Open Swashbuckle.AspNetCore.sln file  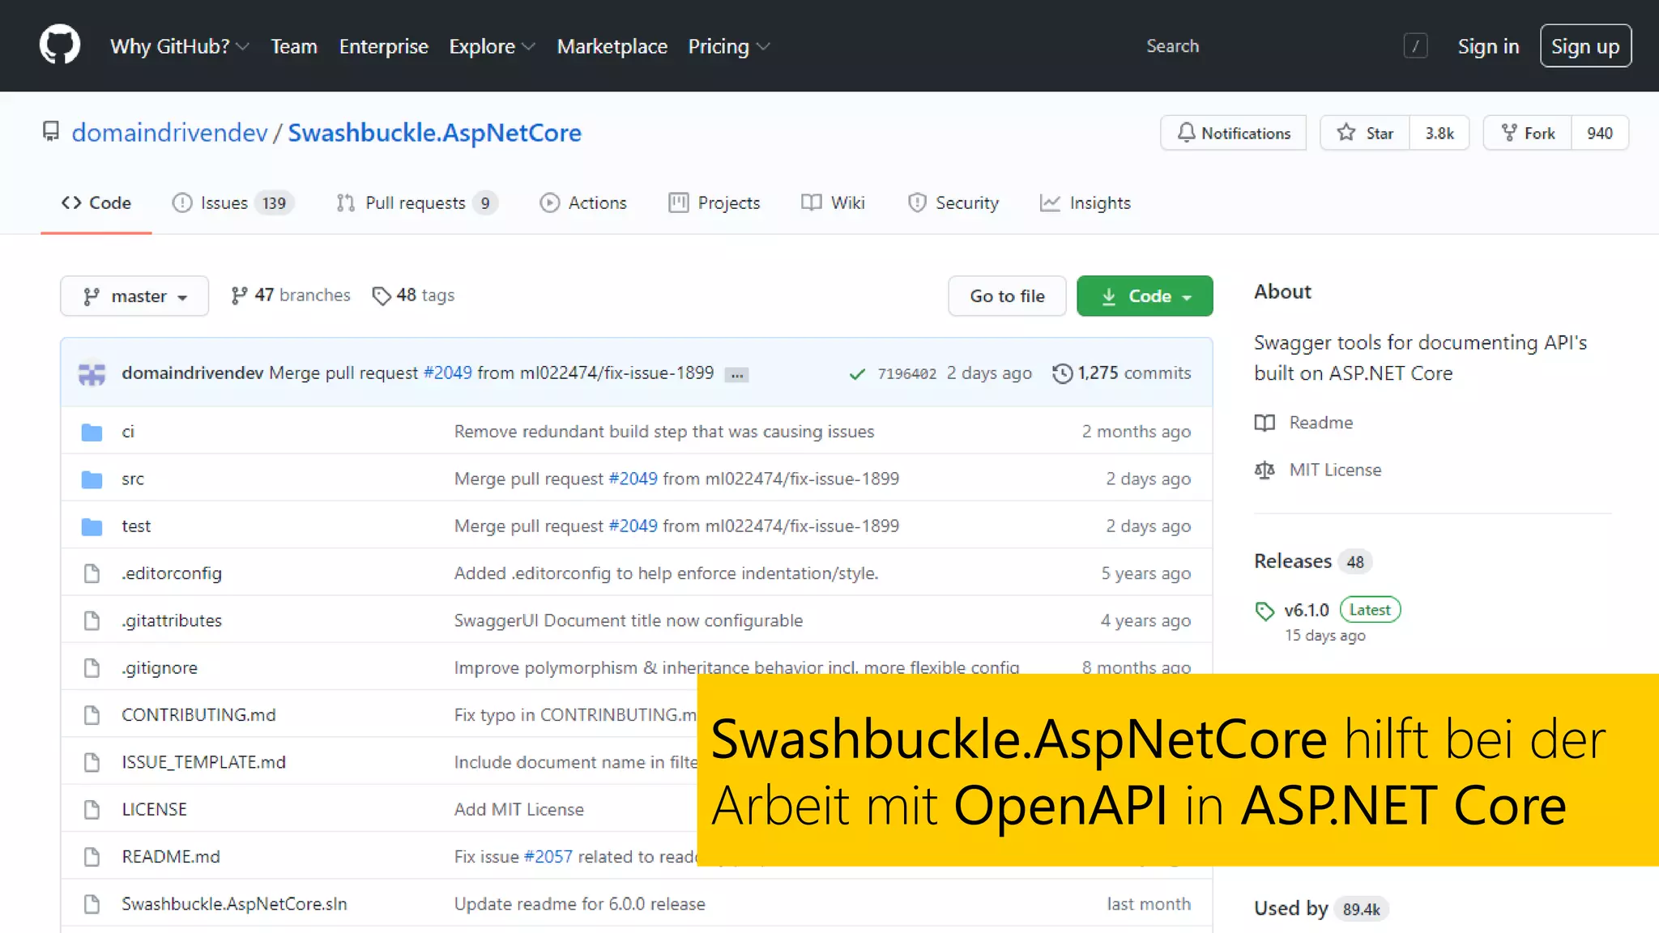click(234, 904)
